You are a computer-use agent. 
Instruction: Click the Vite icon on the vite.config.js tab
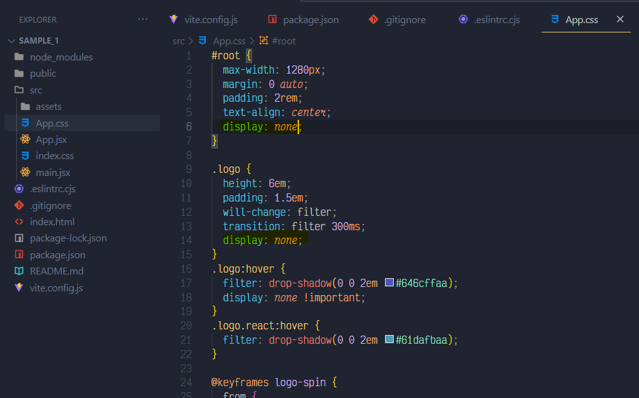(x=173, y=19)
